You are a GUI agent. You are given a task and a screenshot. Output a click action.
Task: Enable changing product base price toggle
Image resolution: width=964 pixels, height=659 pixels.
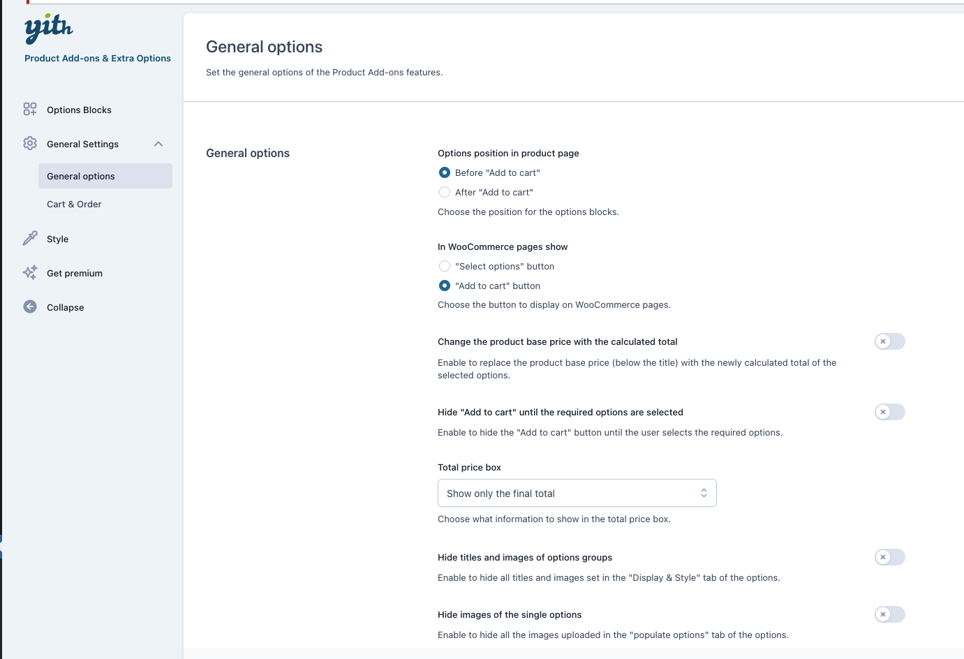[x=889, y=341]
